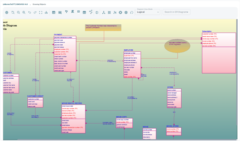Click 'general condition' attribute in MOVIE COPY
The width and height of the screenshot is (240, 141).
click(x=122, y=125)
